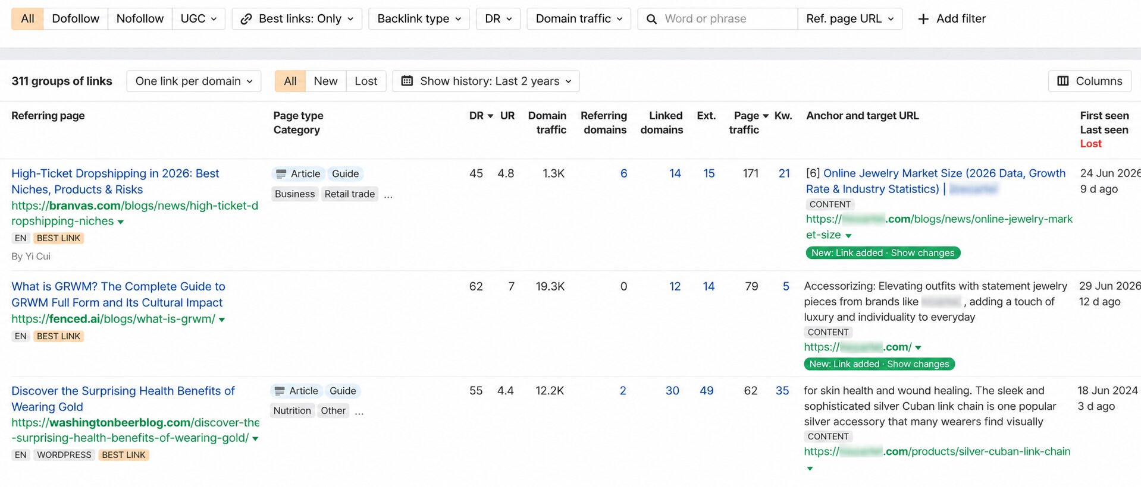Expand the silver-cuban-link-chain URL caret
The width and height of the screenshot is (1141, 487).
point(810,469)
